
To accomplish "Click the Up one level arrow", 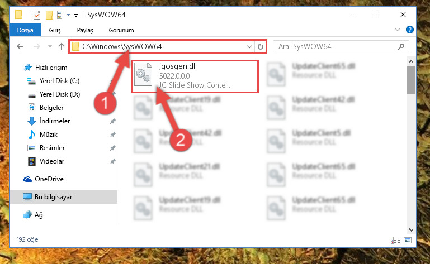I will tap(62, 46).
